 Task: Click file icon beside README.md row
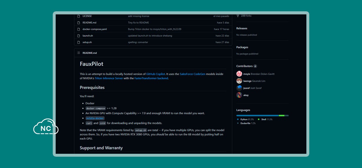pyautogui.click(x=78, y=23)
